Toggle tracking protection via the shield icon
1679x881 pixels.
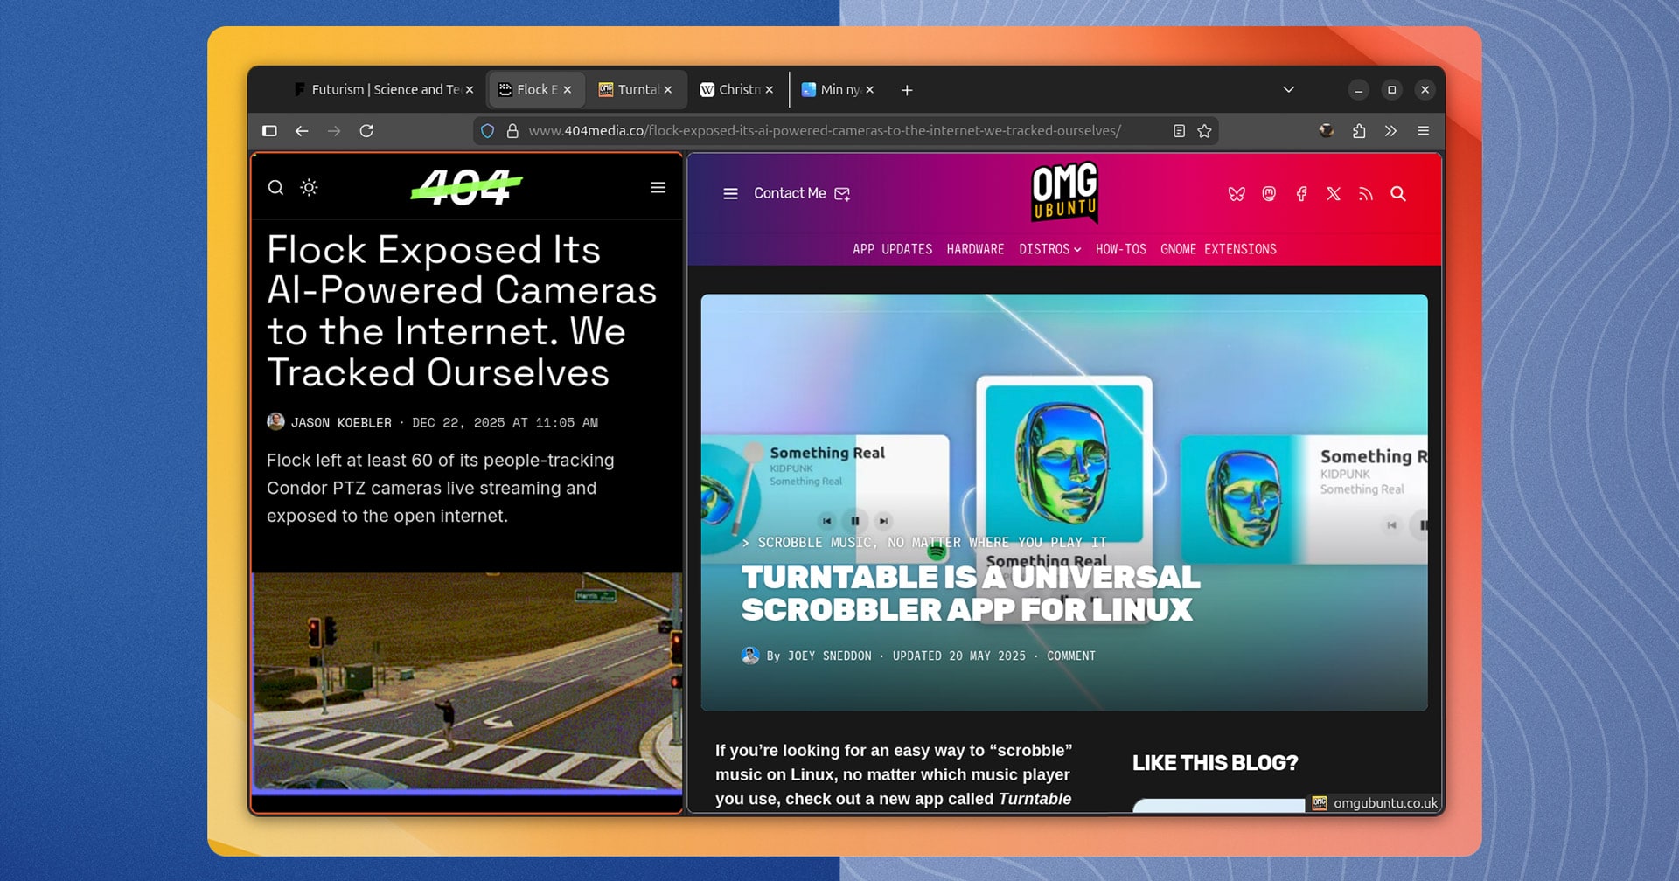tap(487, 130)
